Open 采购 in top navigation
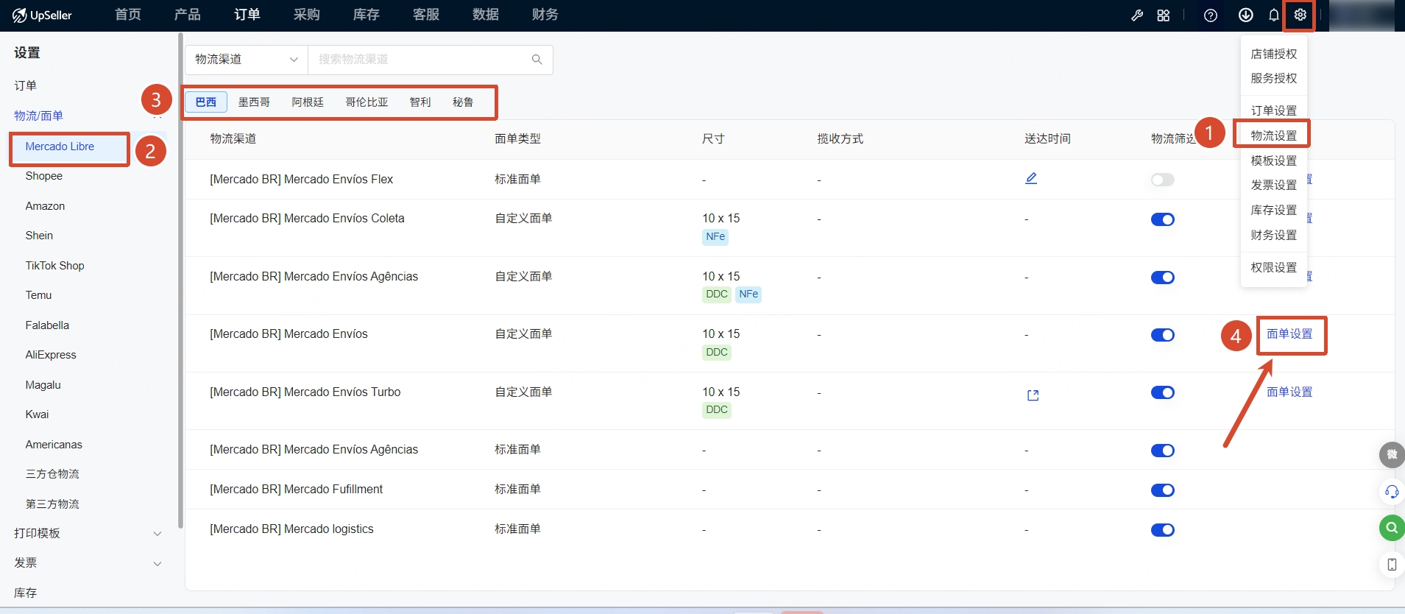The image size is (1405, 614). (307, 15)
